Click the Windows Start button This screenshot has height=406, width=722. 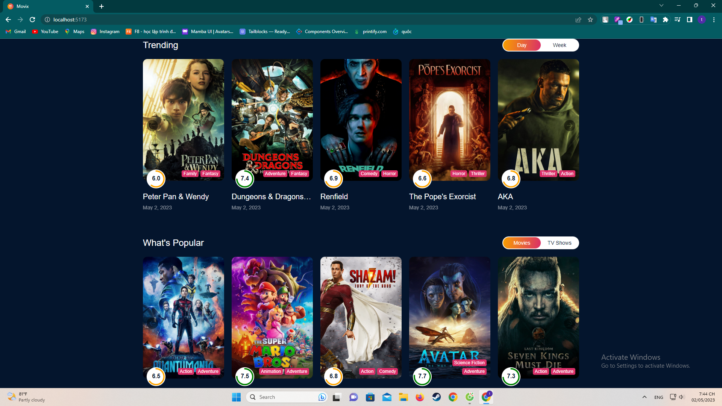(x=236, y=397)
